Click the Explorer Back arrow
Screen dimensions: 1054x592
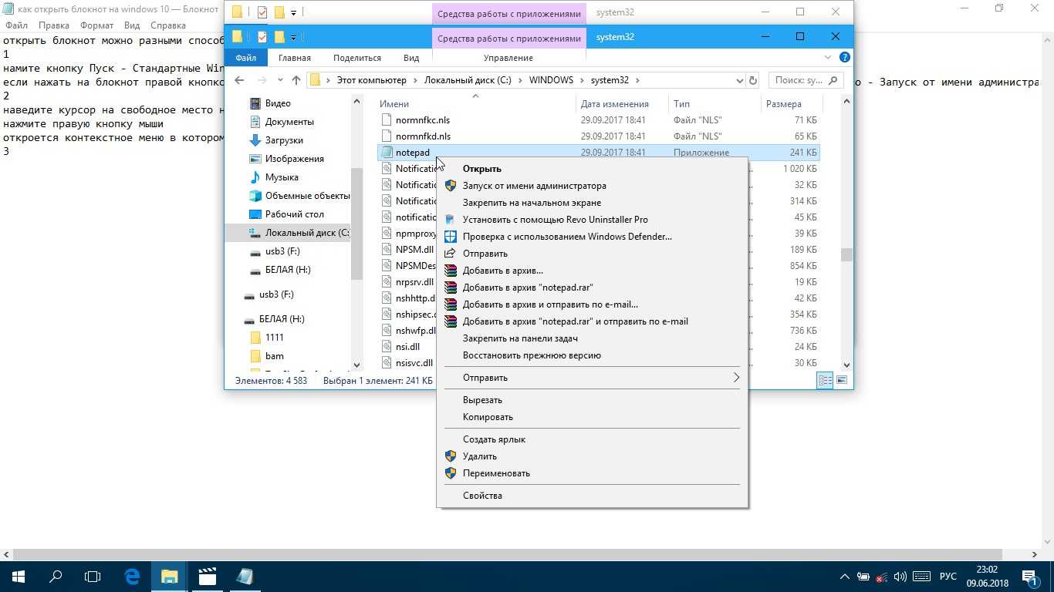coord(239,80)
